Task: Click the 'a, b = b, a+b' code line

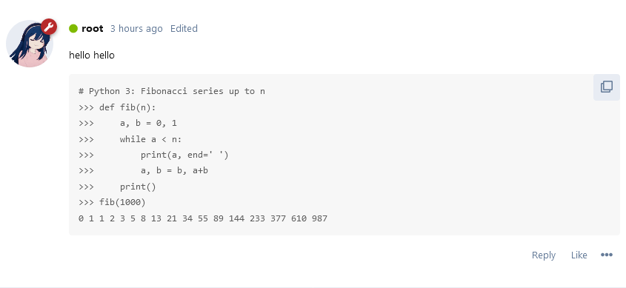Action: [x=143, y=171]
